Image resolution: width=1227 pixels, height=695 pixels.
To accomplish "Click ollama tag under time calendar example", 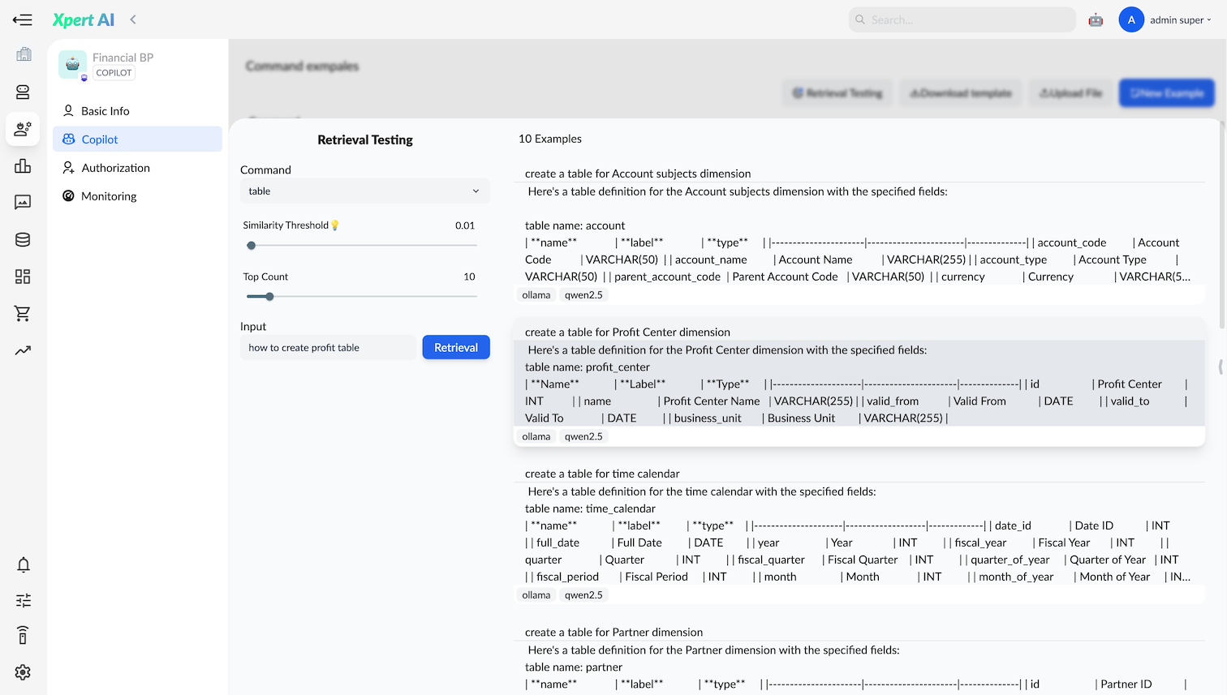I will 536,595.
